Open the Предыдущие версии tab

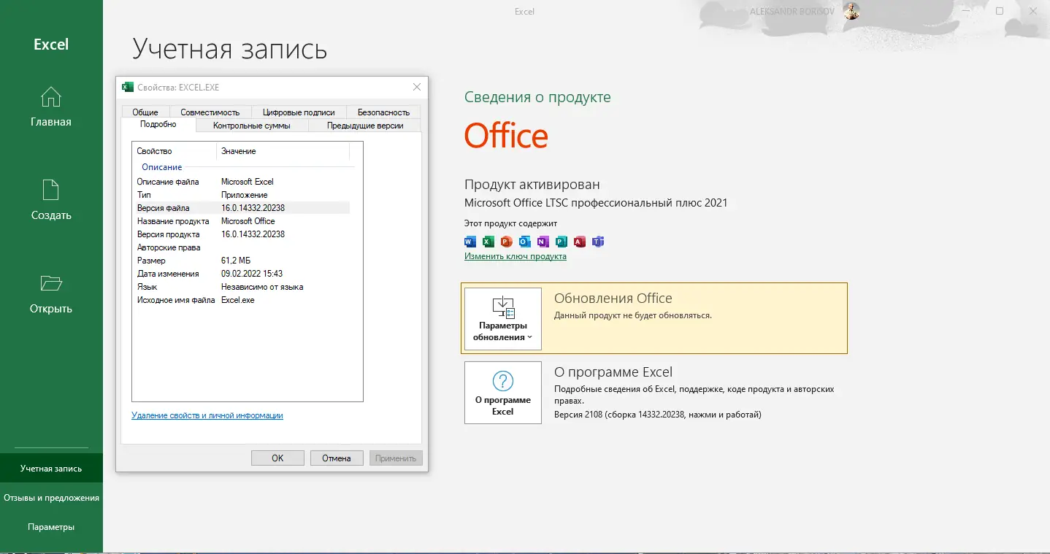point(365,126)
